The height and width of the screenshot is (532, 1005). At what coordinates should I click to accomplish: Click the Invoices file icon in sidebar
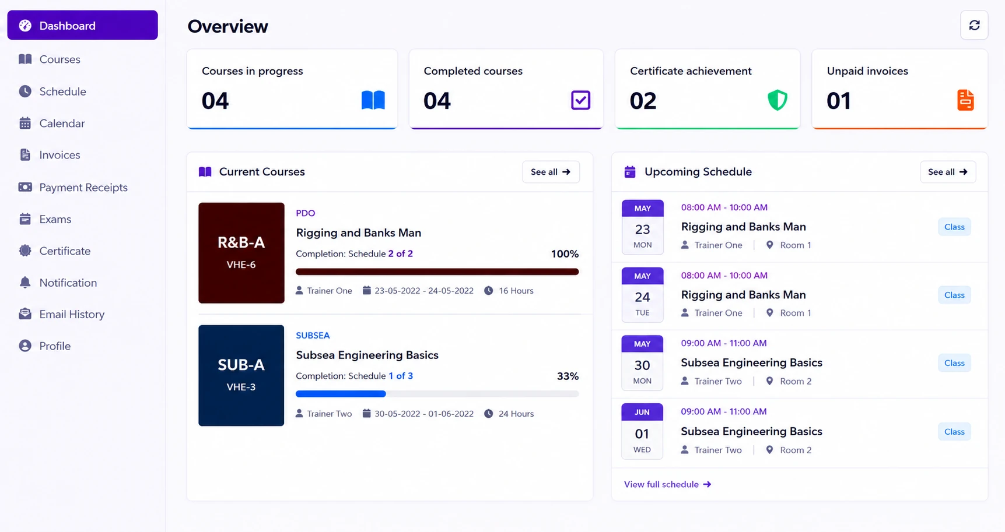coord(25,155)
